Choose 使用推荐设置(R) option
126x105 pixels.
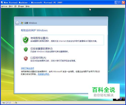tap(62, 40)
